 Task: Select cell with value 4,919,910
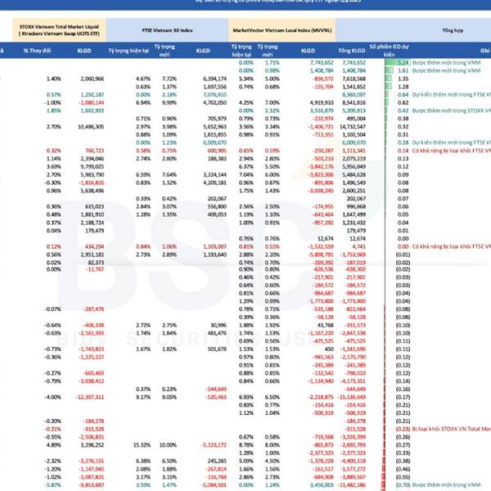pyautogui.click(x=322, y=103)
